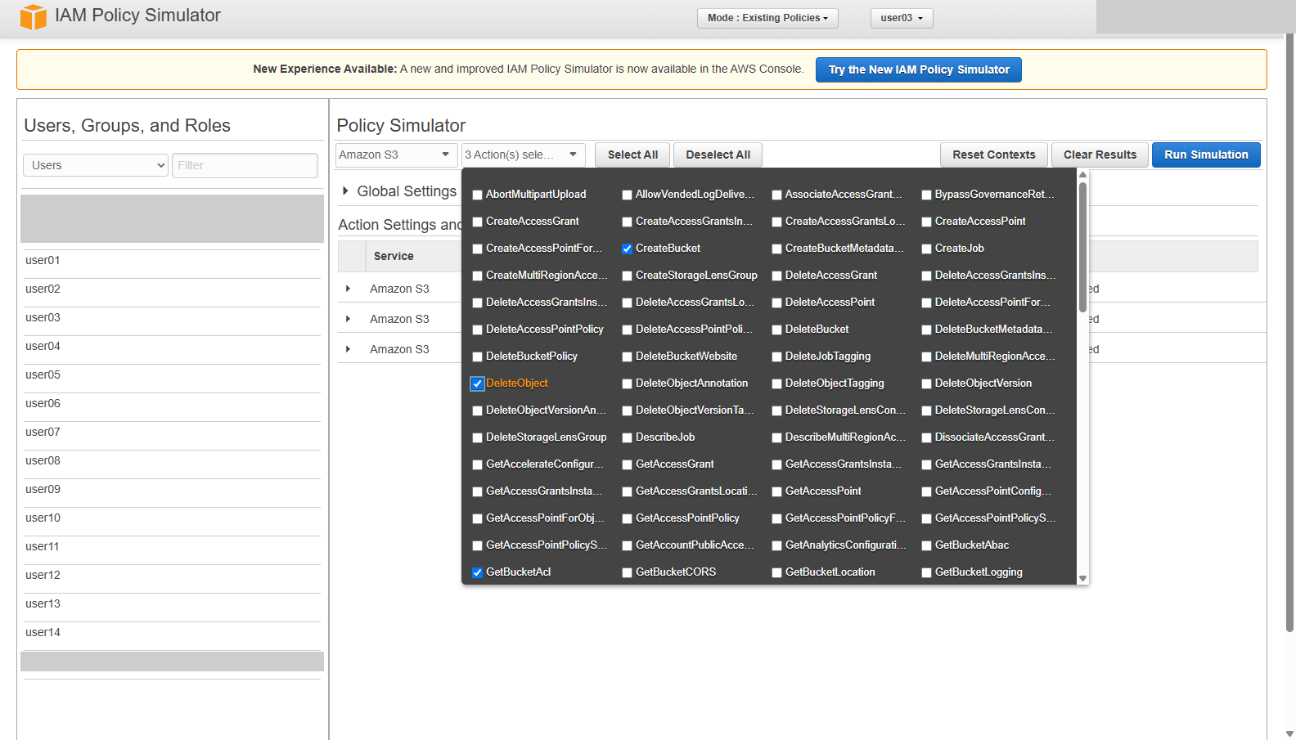Screen dimensions: 1296x740
Task: Click the Select All button
Action: 632,155
